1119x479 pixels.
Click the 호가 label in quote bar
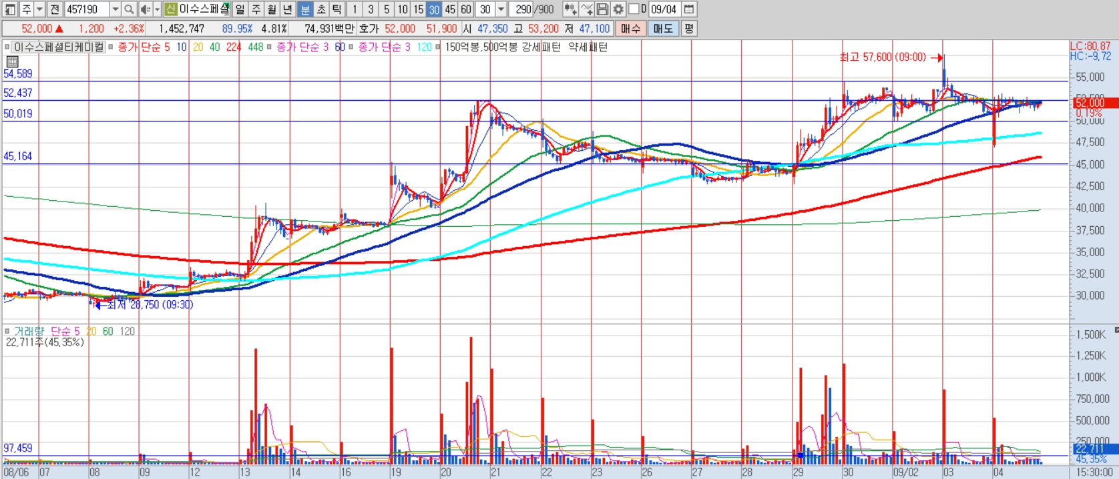click(369, 29)
